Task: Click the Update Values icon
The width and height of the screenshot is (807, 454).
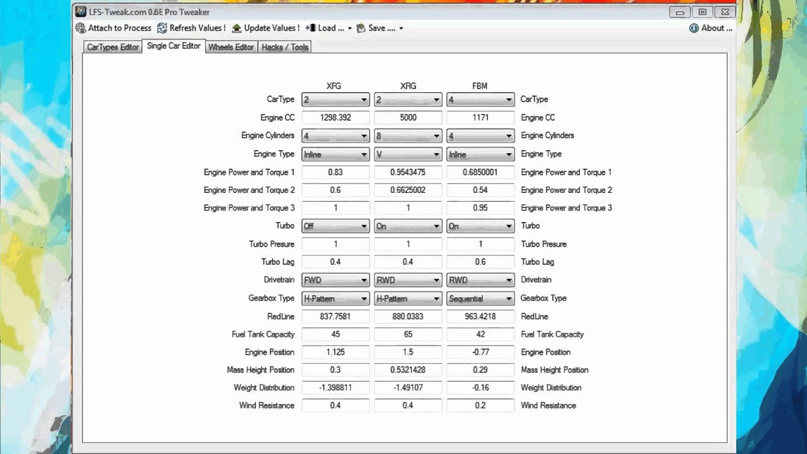Action: (236, 28)
